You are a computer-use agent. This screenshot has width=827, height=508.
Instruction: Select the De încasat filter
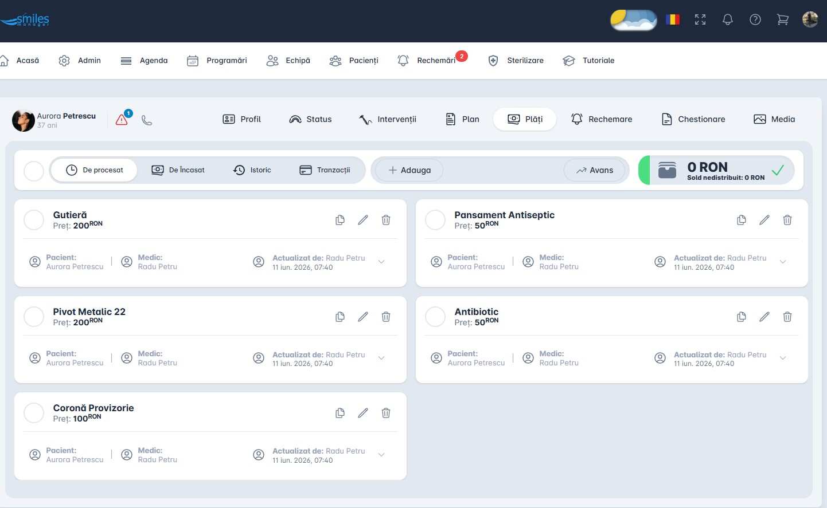point(178,170)
